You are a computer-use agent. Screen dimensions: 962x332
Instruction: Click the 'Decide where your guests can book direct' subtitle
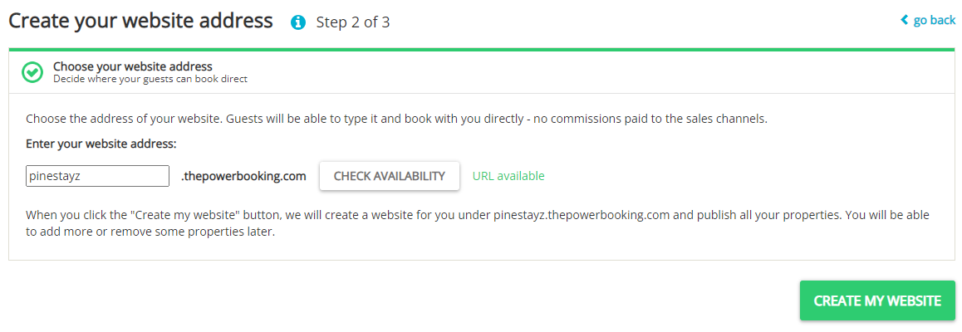(x=150, y=79)
